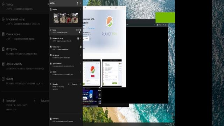Open NVIDIA overlay settings gear

(77, 3)
